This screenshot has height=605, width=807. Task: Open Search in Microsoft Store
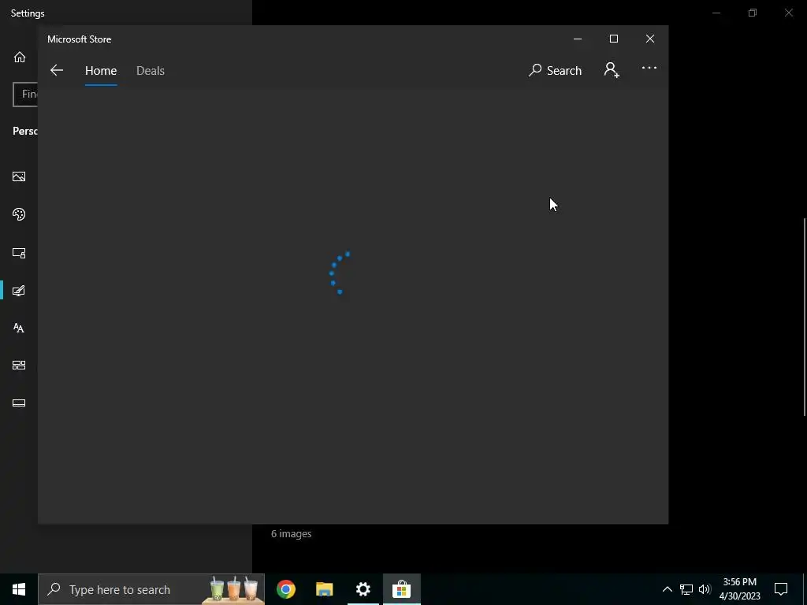555,70
